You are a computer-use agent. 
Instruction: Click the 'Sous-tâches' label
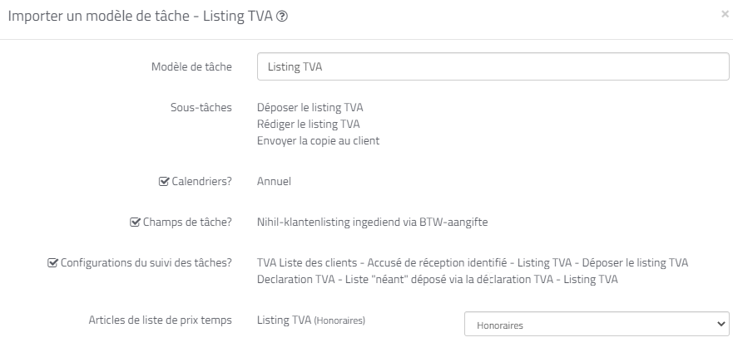click(200, 108)
